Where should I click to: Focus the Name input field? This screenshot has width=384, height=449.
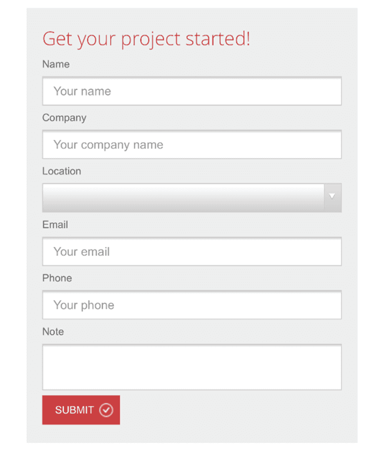coord(191,91)
